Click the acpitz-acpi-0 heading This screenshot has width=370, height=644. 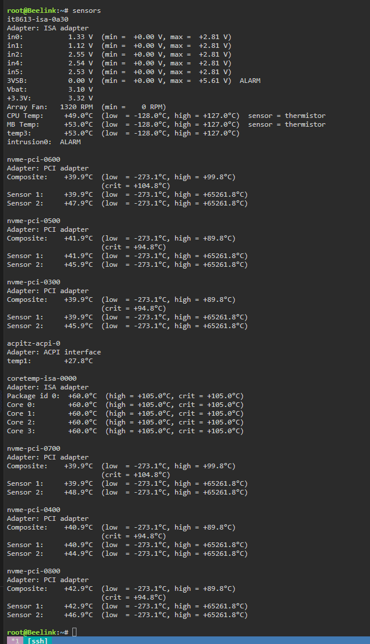[x=33, y=343]
